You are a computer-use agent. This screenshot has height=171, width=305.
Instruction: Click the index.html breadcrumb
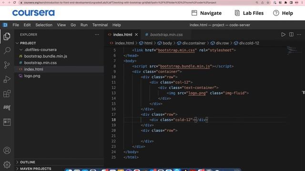(124, 43)
